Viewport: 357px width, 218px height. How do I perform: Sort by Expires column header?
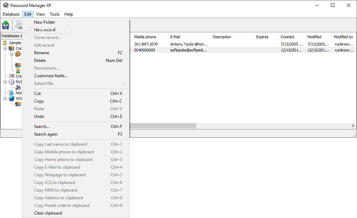(267, 37)
